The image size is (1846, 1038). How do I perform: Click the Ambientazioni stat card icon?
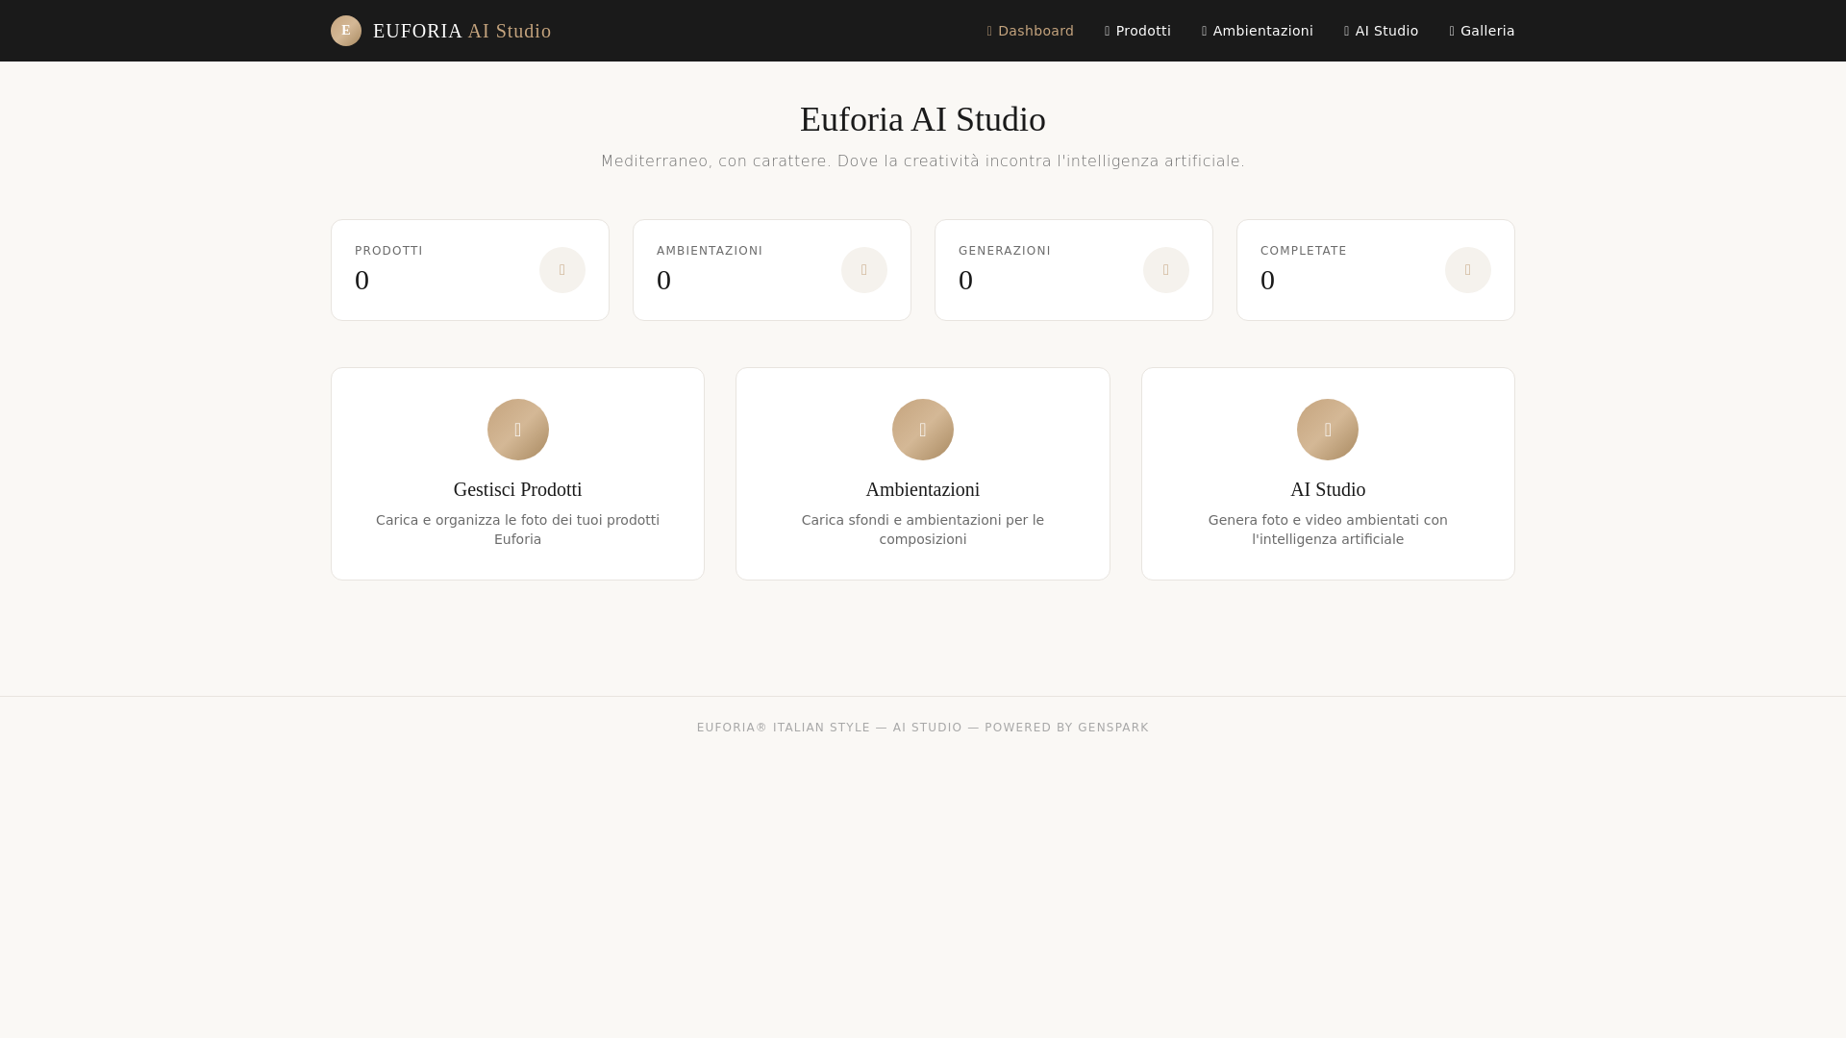click(x=864, y=270)
